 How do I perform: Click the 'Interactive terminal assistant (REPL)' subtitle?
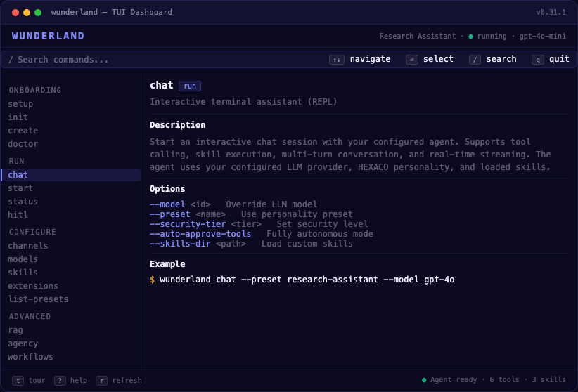pos(243,102)
